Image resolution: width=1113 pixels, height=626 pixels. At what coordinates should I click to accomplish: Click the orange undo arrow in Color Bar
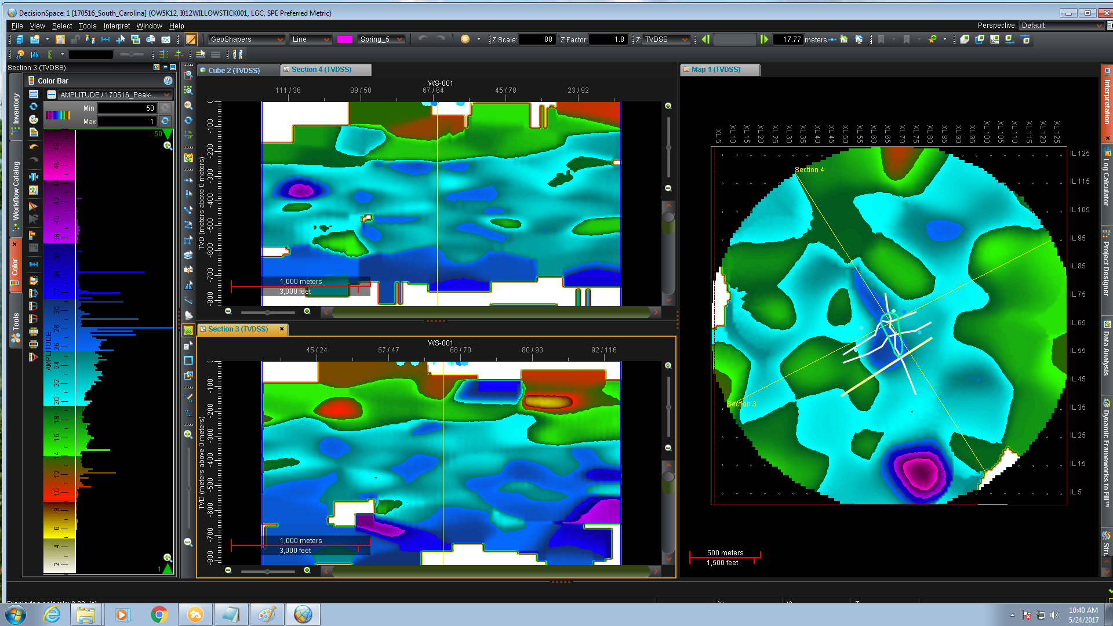tap(34, 147)
